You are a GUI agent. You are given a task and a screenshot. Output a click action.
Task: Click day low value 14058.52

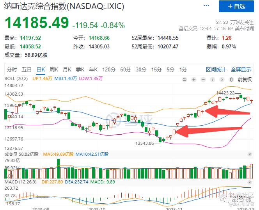30,46
